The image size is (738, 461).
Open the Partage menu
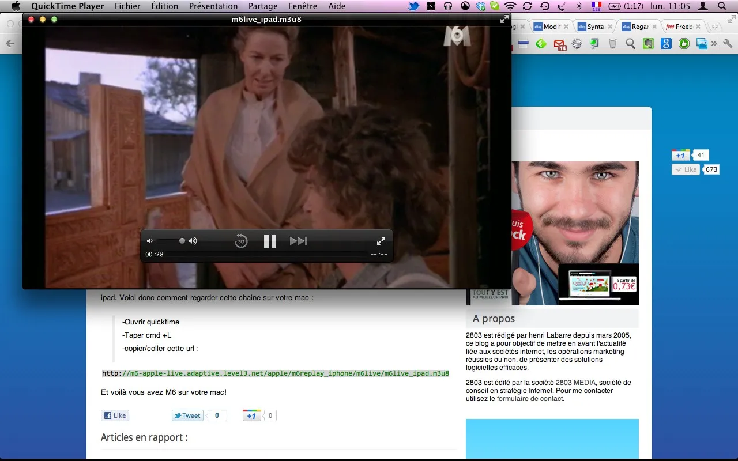tap(263, 6)
